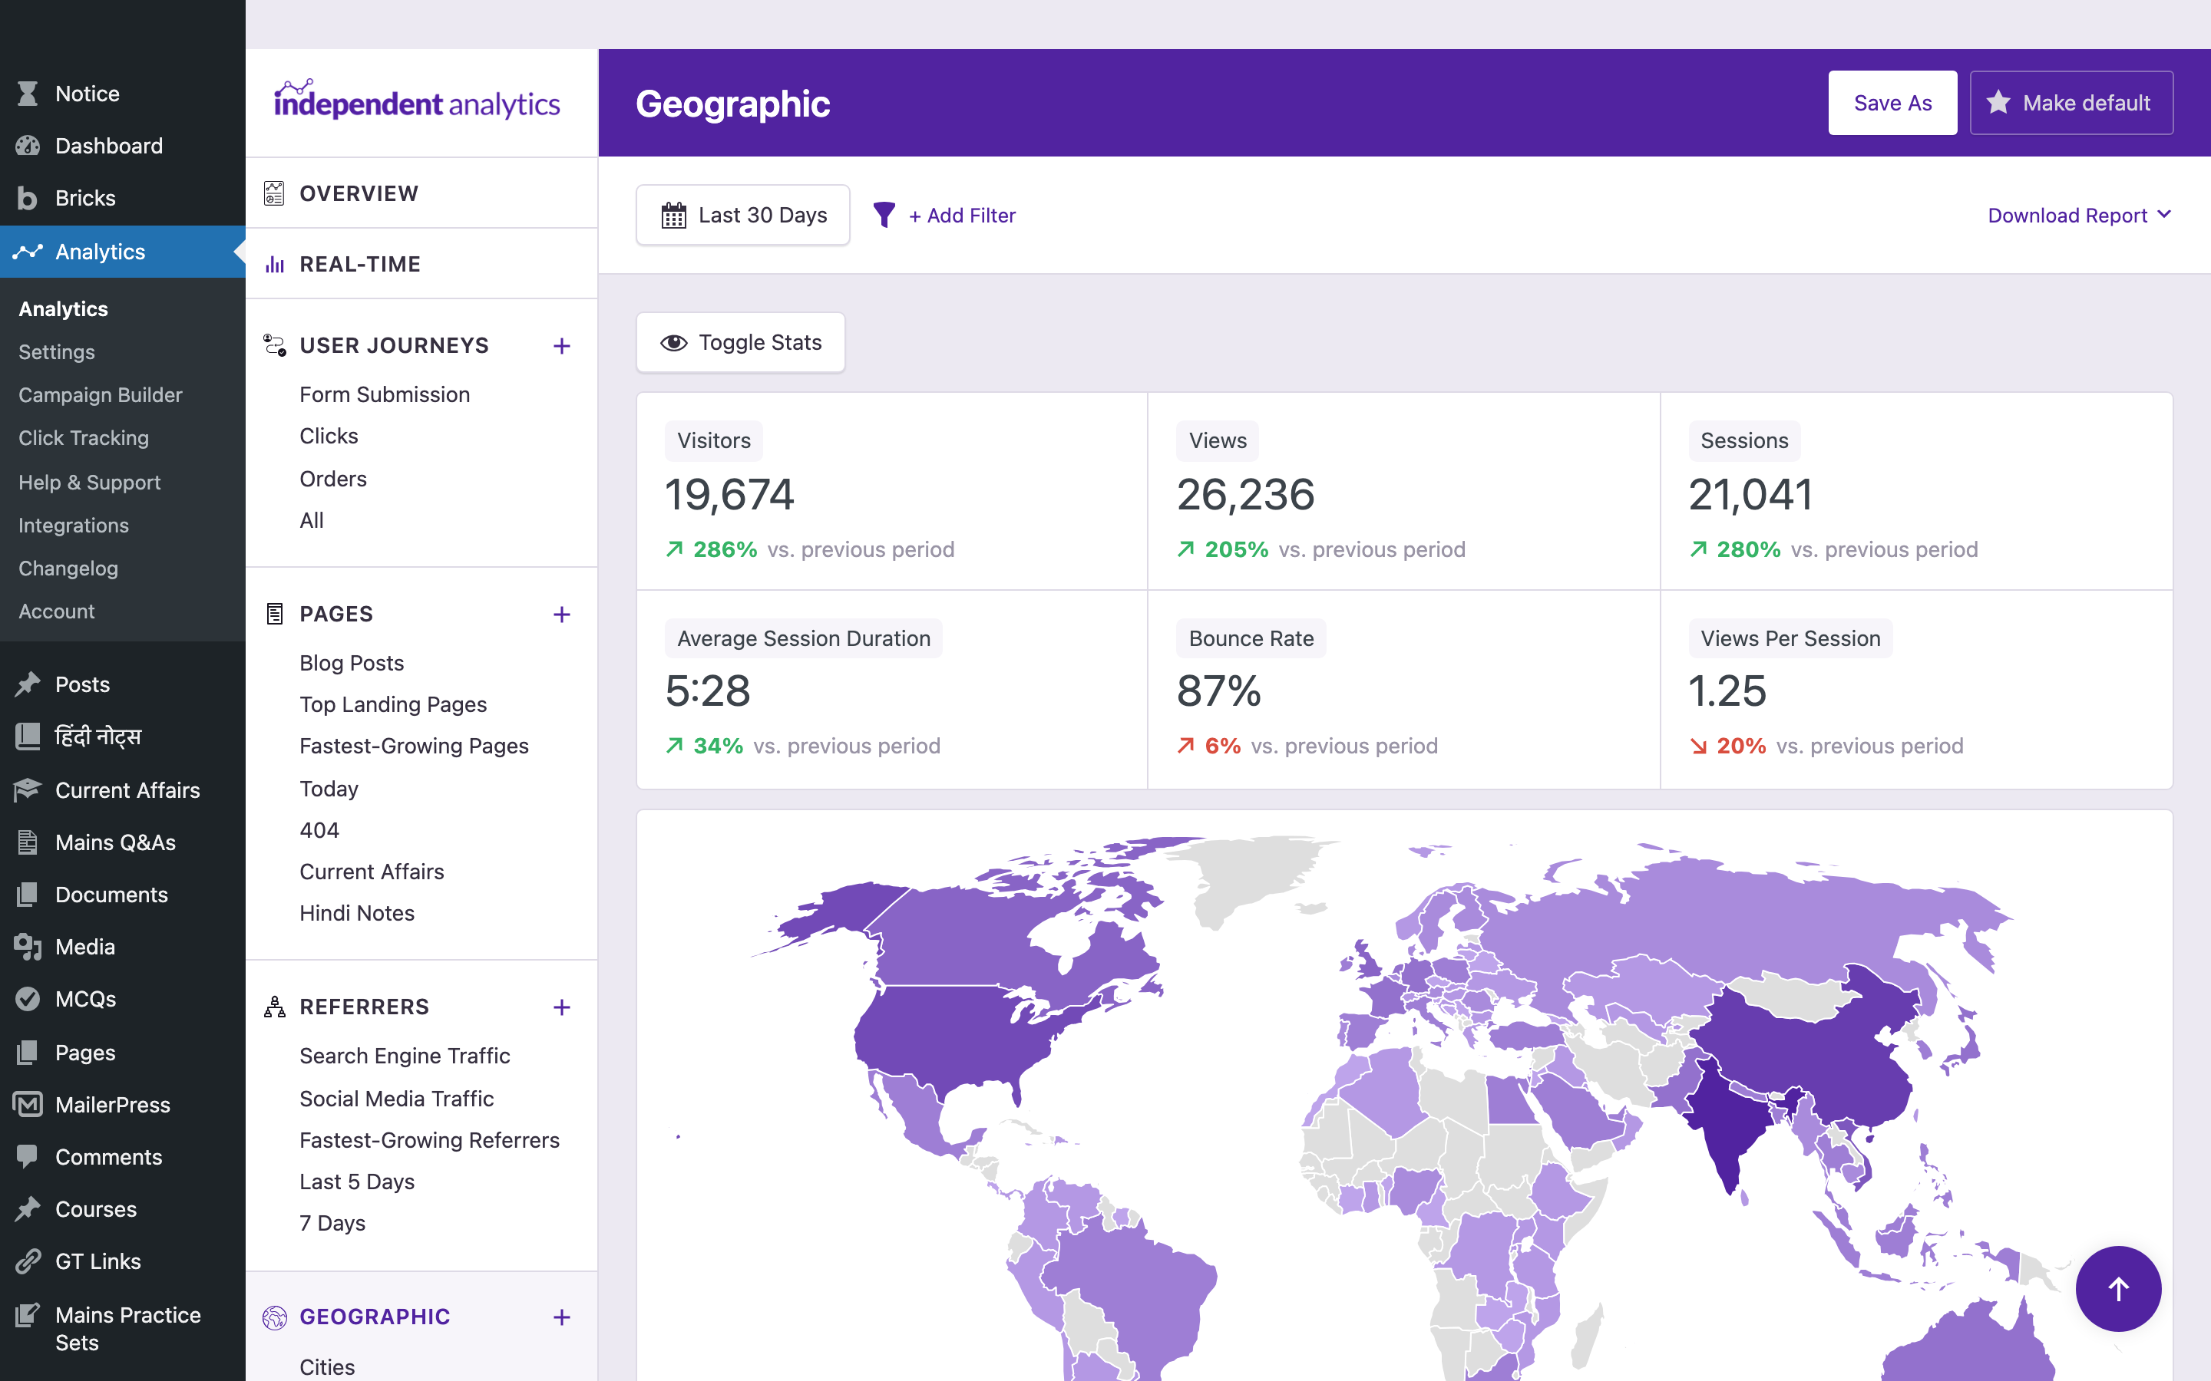Click the Pages section document icon
2211x1381 pixels.
pos(274,614)
